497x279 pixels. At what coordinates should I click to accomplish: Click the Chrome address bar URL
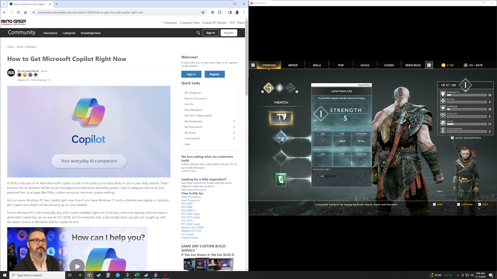[90, 12]
